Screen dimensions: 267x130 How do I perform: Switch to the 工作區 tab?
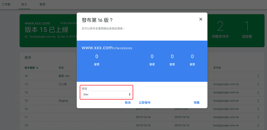6,4
